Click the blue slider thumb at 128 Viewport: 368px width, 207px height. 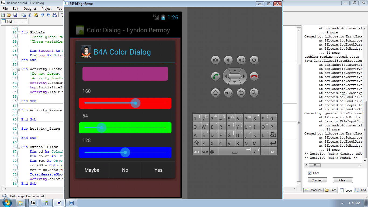coord(125,152)
